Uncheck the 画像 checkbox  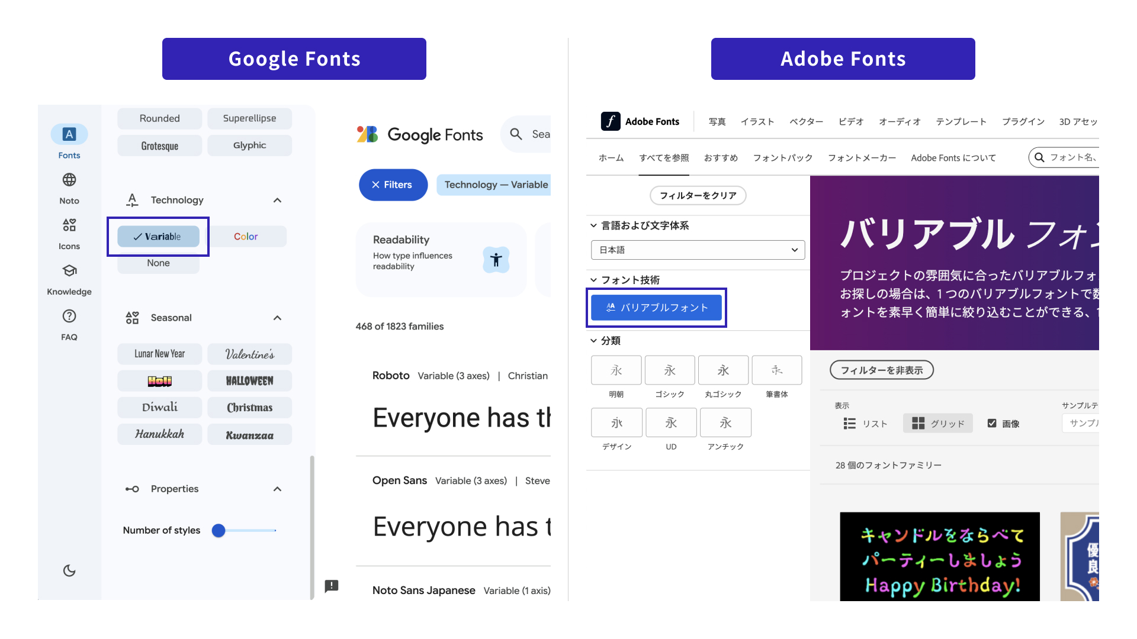point(992,423)
